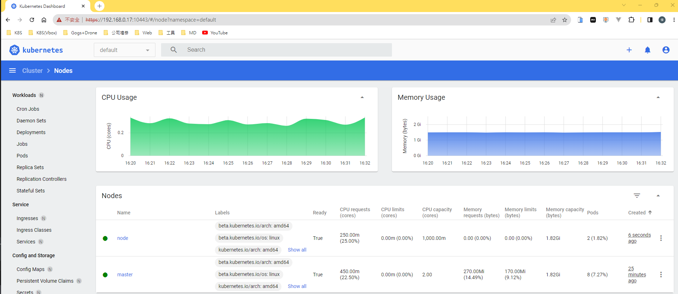This screenshot has width=678, height=294.
Task: Toggle the browser side panel icon
Action: coord(650,20)
